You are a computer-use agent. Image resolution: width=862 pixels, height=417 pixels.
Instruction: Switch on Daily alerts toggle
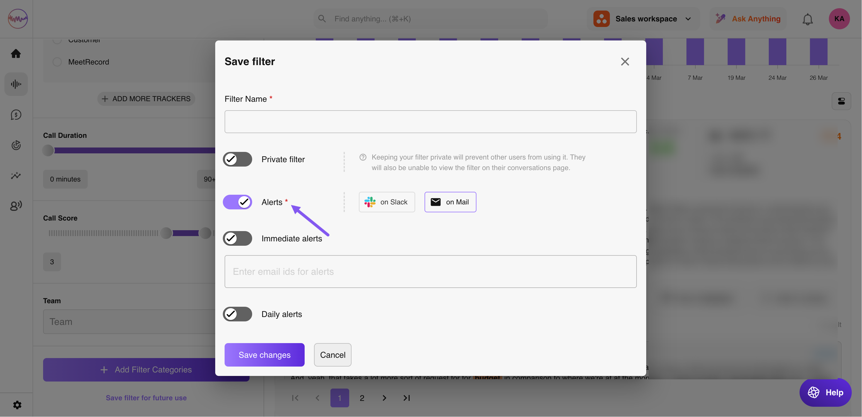(x=237, y=314)
